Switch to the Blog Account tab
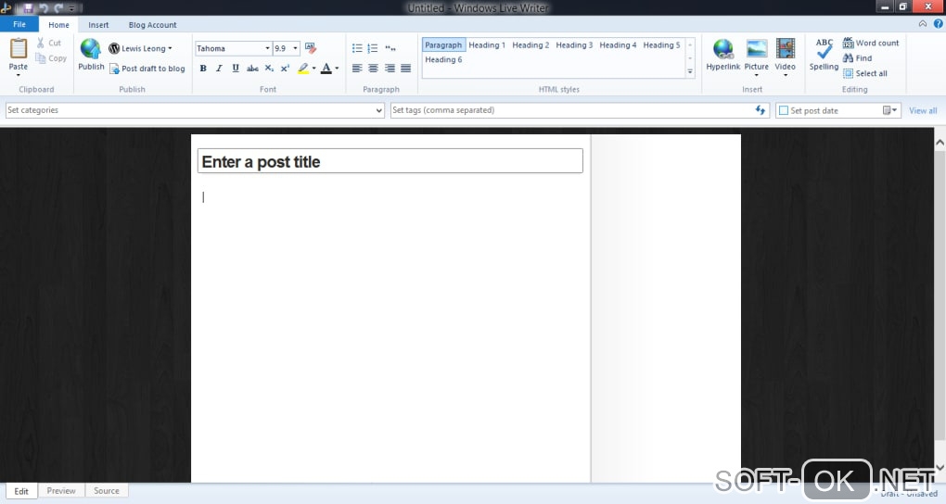946x504 pixels. pyautogui.click(x=153, y=25)
